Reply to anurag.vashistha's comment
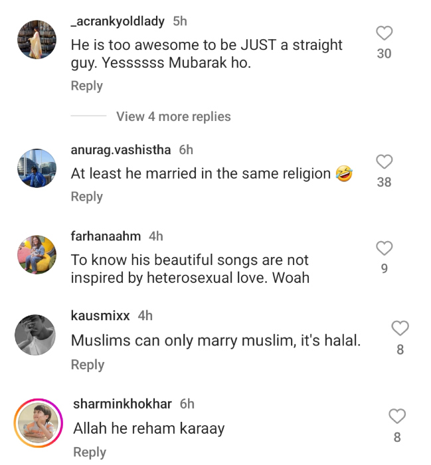This screenshot has height=465, width=431. click(x=87, y=197)
